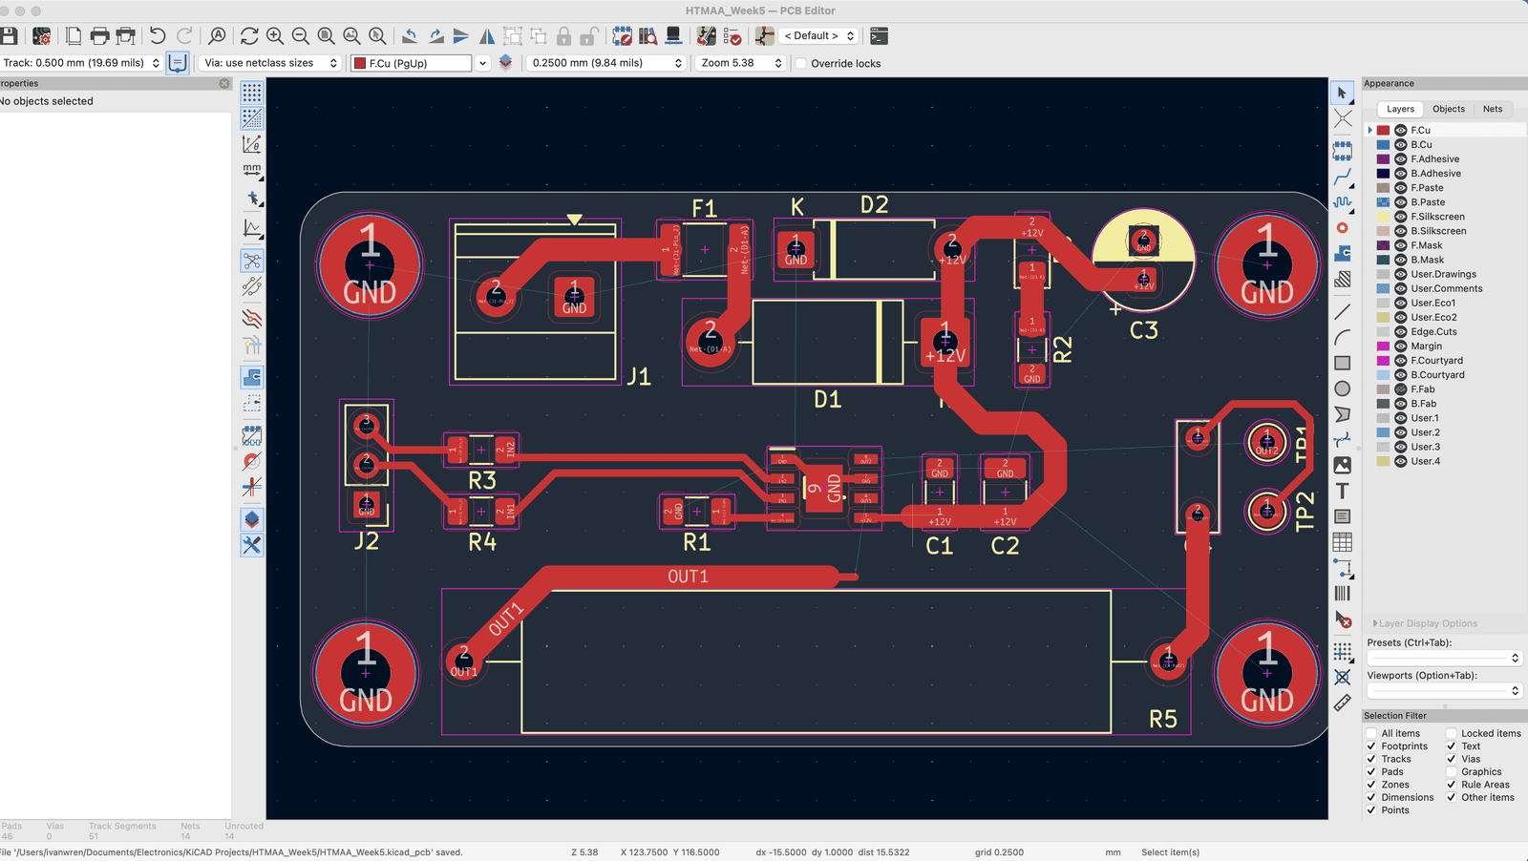Open Board Setup from the top toolbar

[42, 36]
